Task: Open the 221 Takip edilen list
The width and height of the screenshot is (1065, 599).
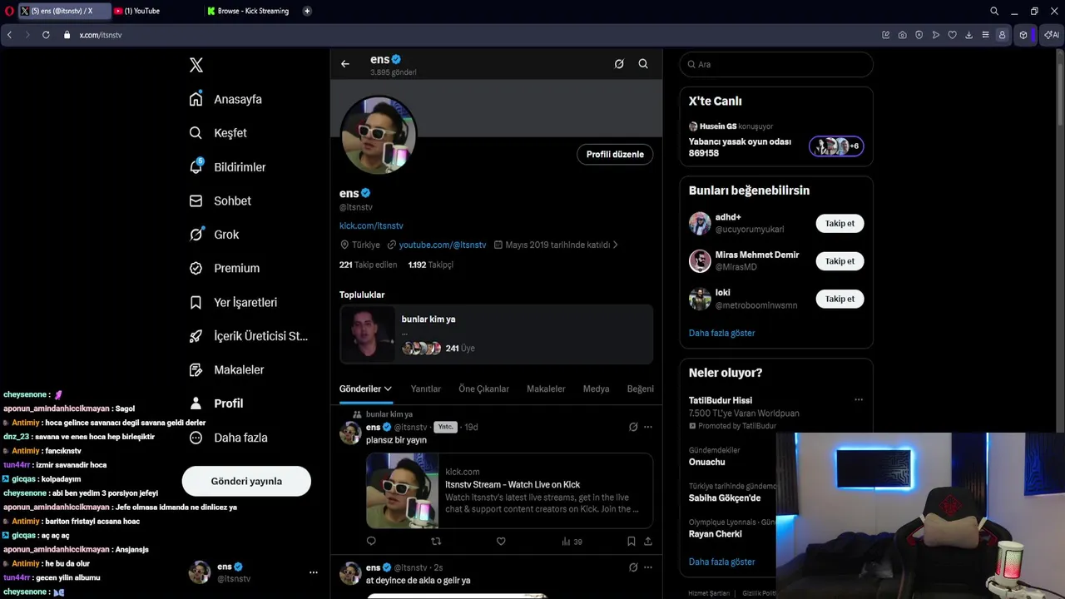Action: tap(368, 265)
